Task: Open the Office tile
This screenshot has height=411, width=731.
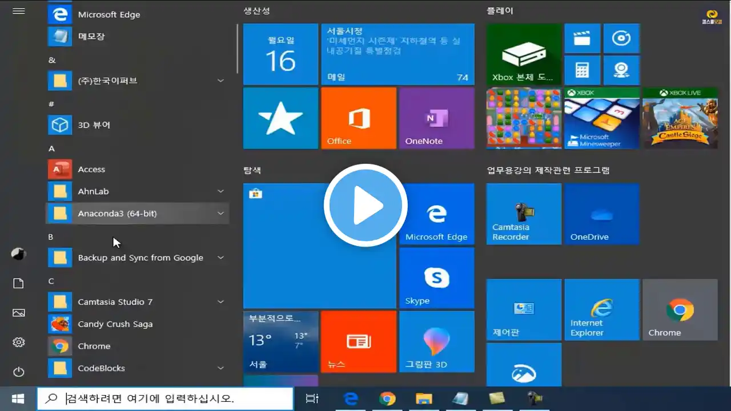Action: (359, 118)
